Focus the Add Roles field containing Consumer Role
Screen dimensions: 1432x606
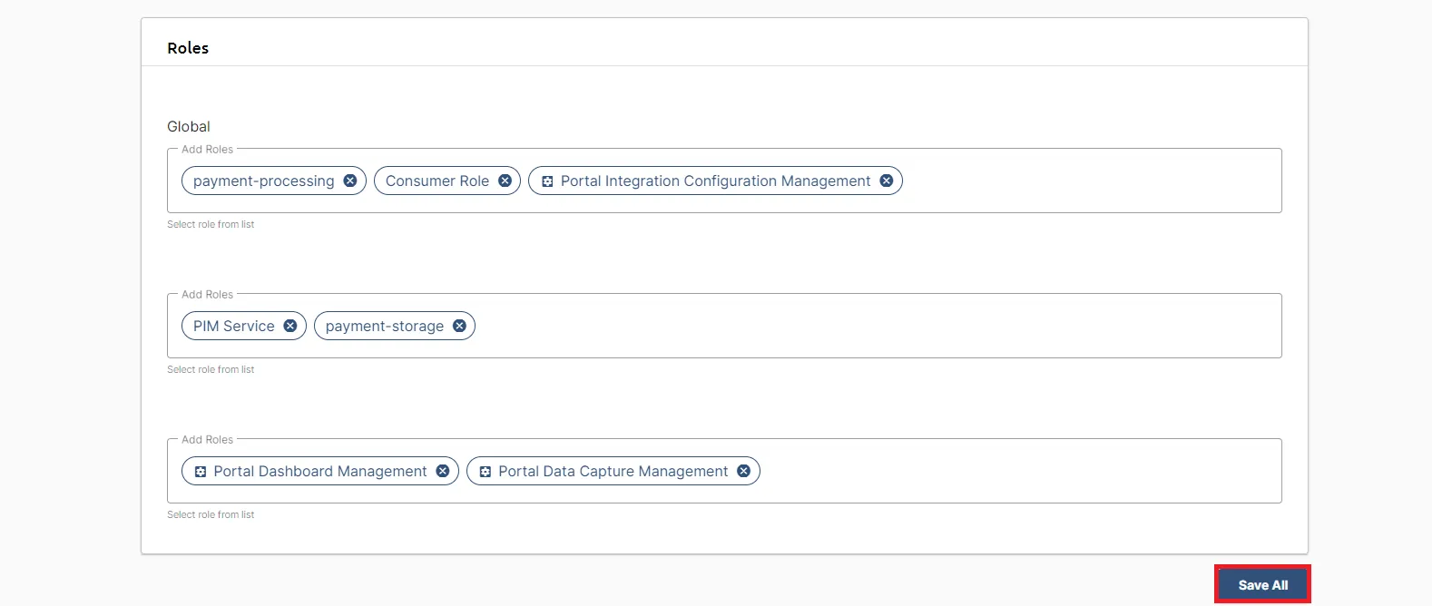[x=724, y=181]
